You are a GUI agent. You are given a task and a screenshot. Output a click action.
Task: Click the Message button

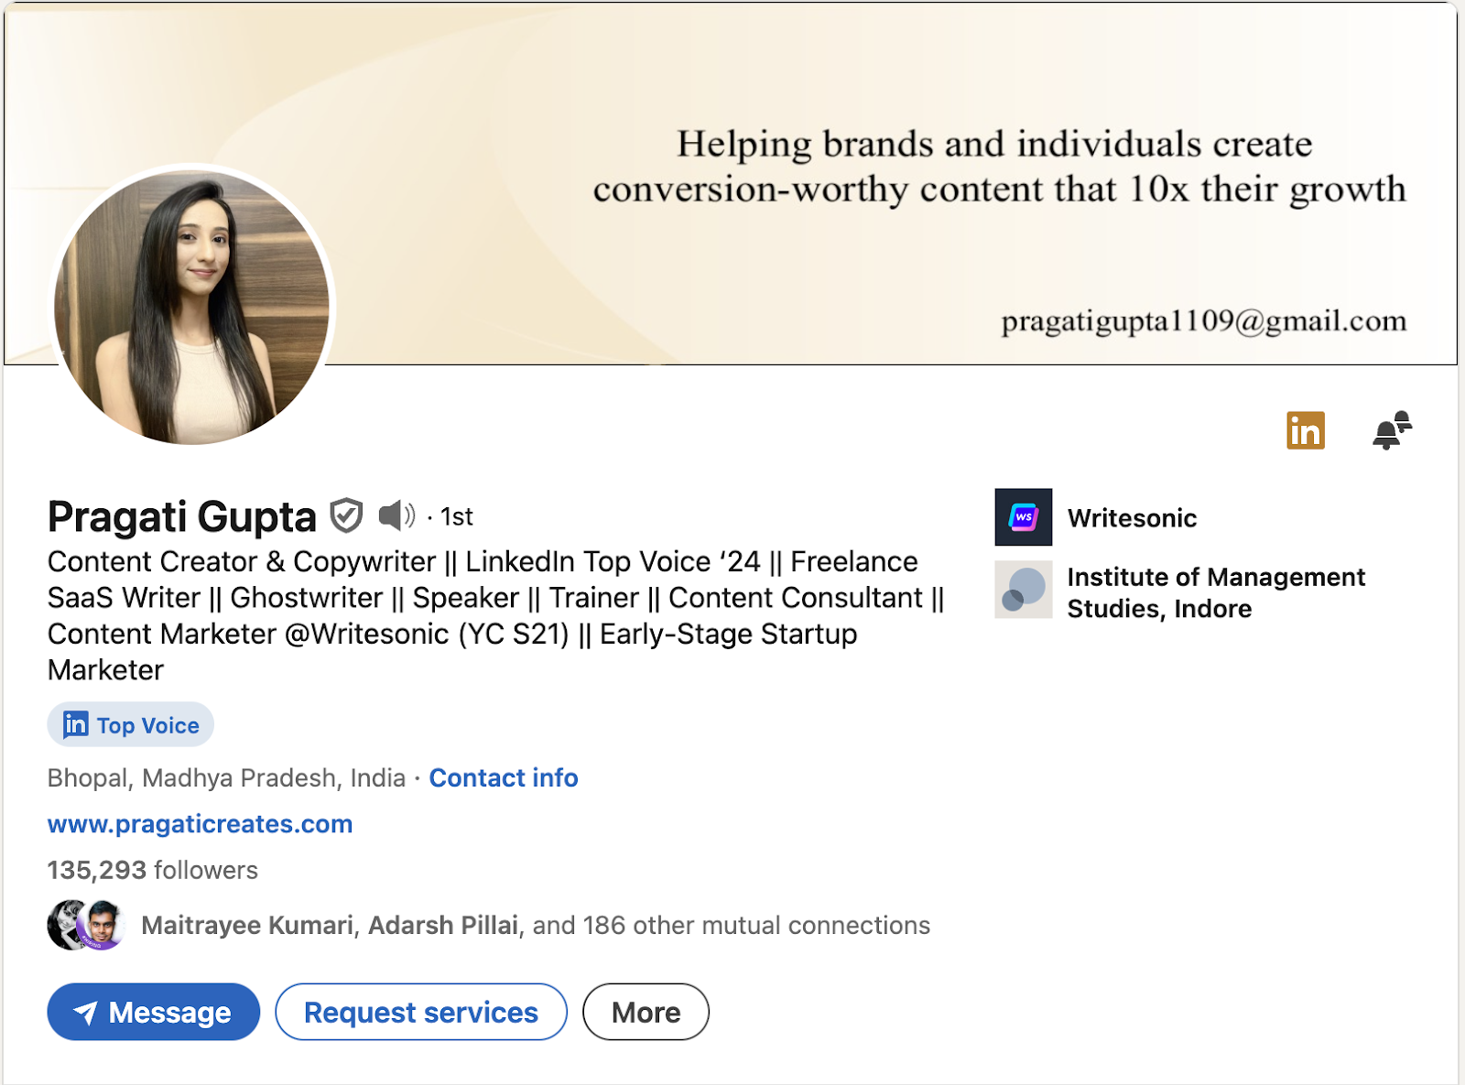click(154, 1012)
